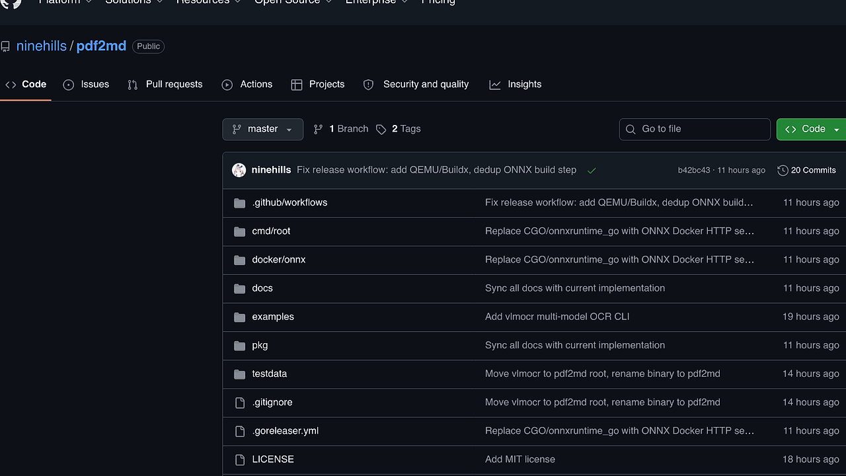Open the green Code dropdown button
846x476 pixels.
tap(812, 129)
